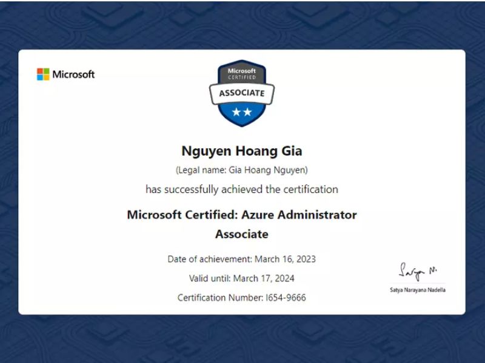Click the Microsoft wordmark text beside the logo

click(73, 74)
